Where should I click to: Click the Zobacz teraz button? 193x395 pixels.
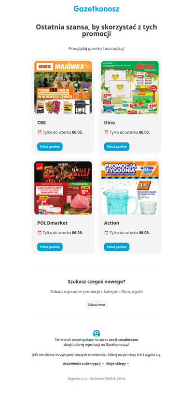pyautogui.click(x=96, y=305)
